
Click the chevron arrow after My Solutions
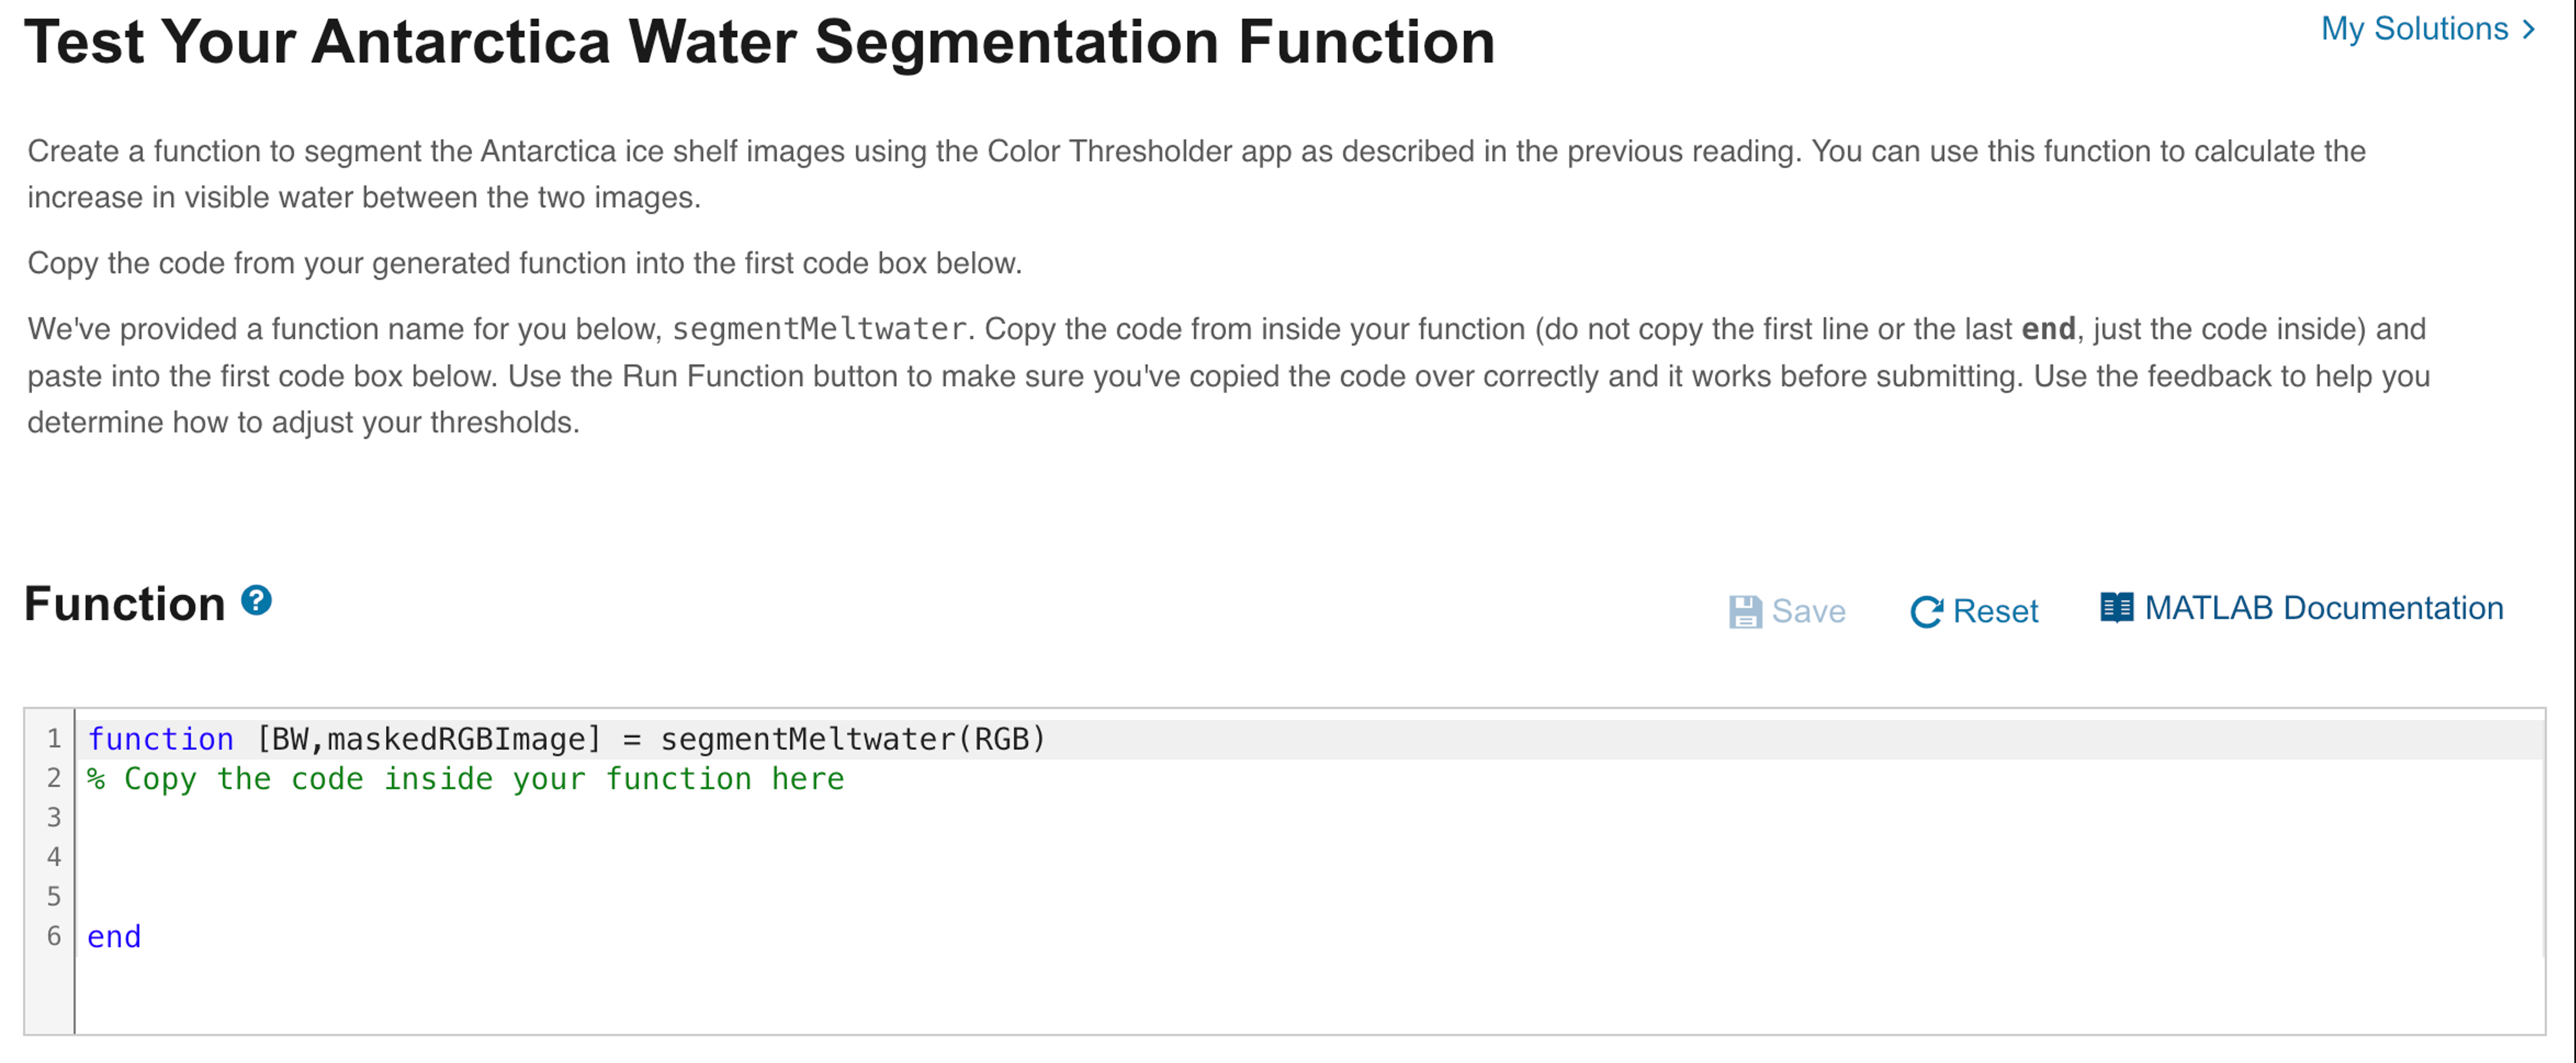tap(2529, 29)
